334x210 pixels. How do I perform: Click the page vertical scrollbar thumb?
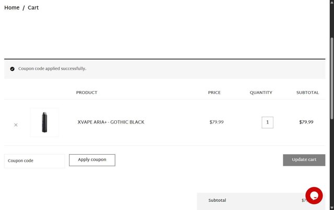(x=332, y=78)
